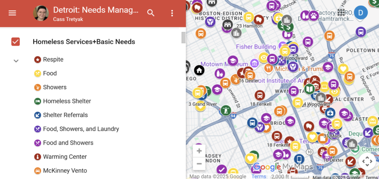Image resolution: width=379 pixels, height=179 pixels.
Task: Zoom out with the minus button
Action: (199, 163)
